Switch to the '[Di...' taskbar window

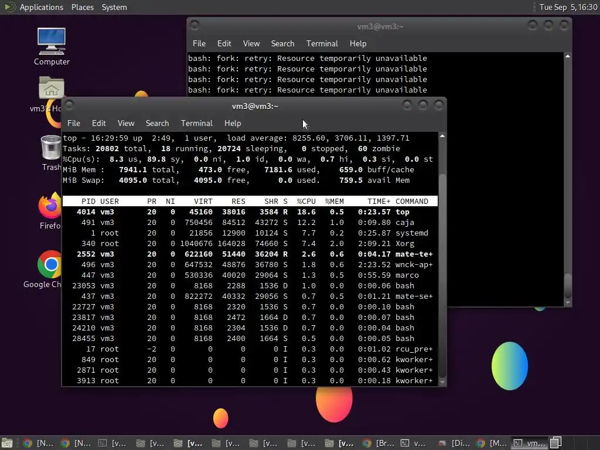point(454,443)
